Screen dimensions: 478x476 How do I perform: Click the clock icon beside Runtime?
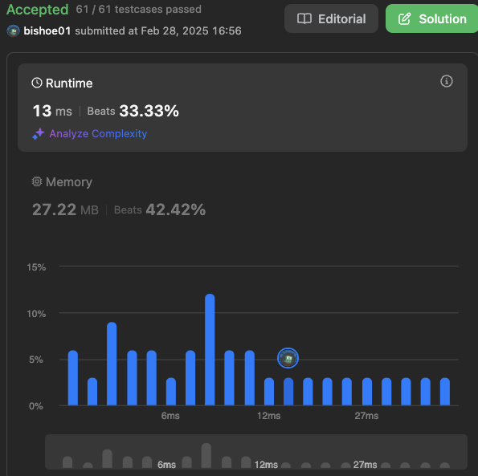click(x=37, y=83)
